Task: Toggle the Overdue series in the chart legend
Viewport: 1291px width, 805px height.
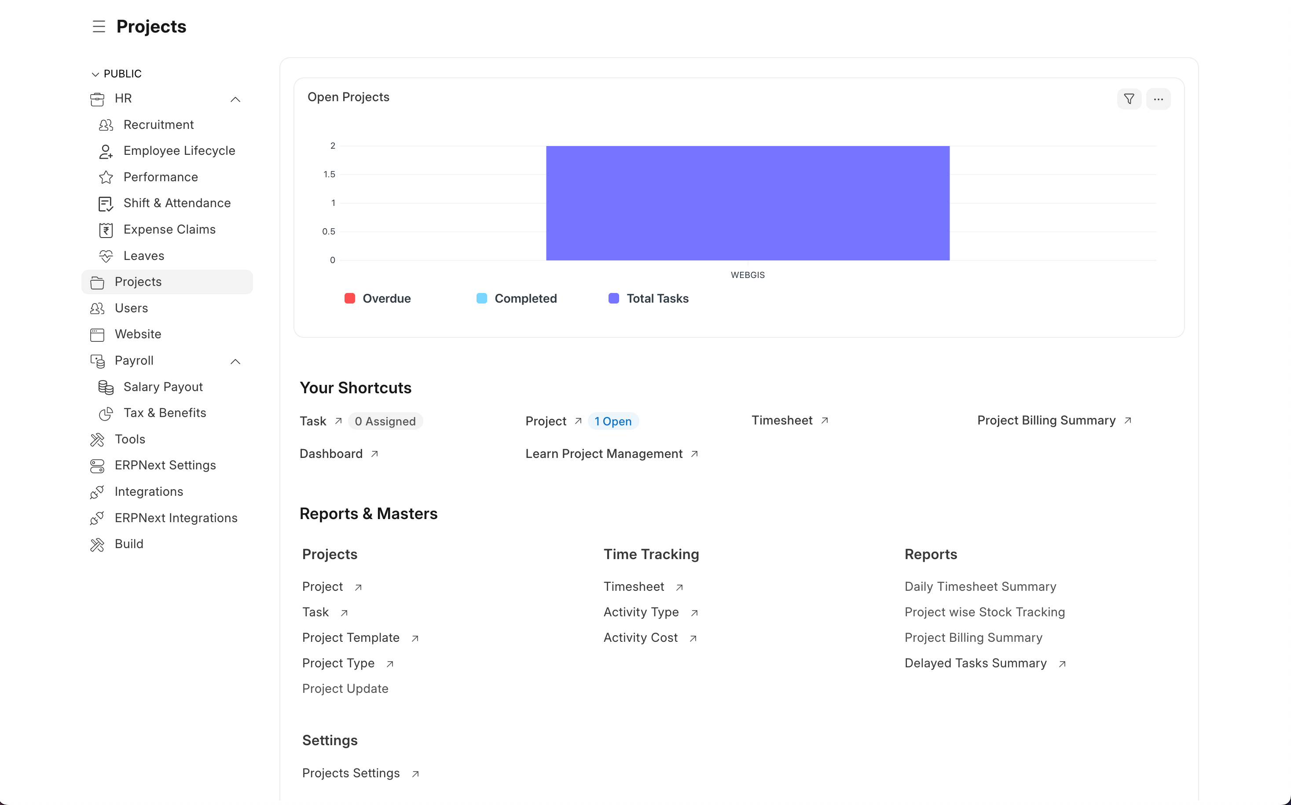Action: pyautogui.click(x=378, y=299)
